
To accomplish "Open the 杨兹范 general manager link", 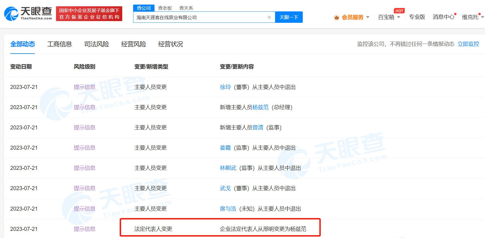I will 260,107.
